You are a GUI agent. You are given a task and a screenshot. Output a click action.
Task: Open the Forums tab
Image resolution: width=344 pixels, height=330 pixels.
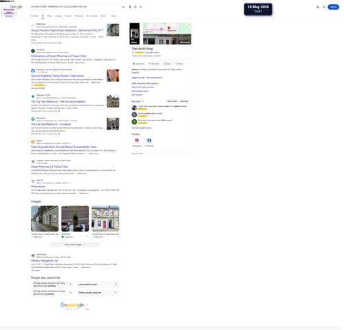click(68, 16)
